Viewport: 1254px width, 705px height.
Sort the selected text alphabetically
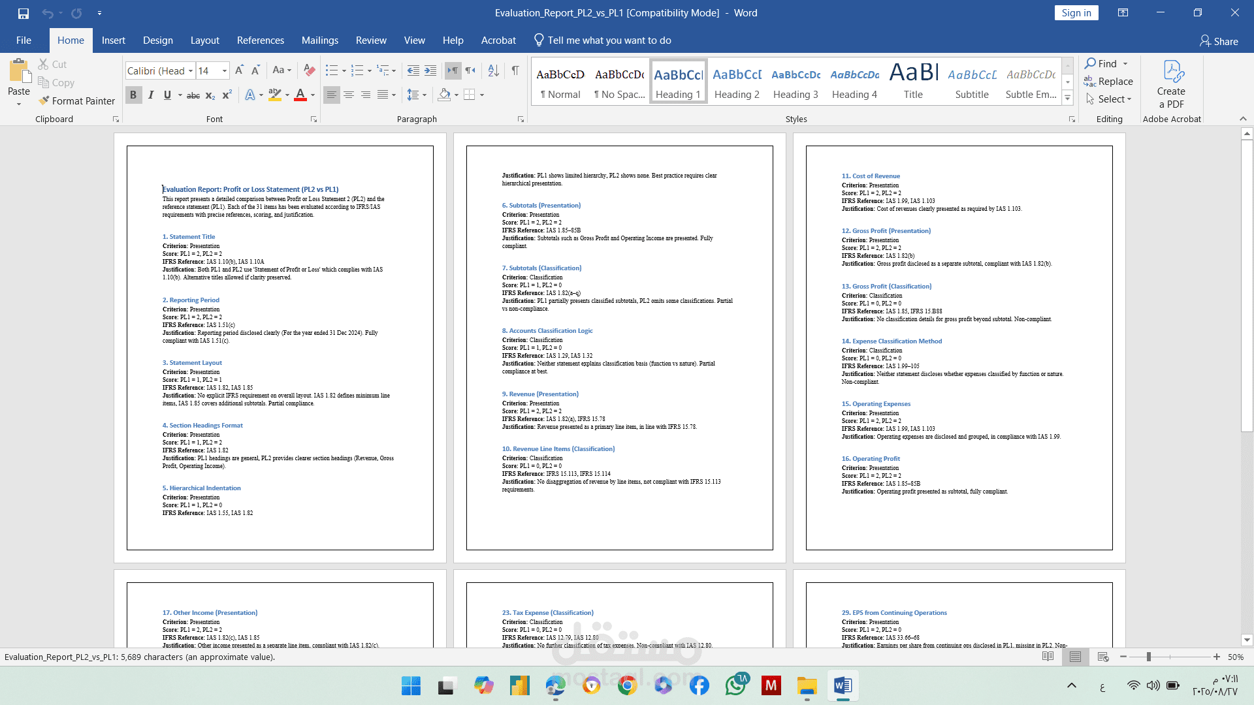[x=494, y=70]
